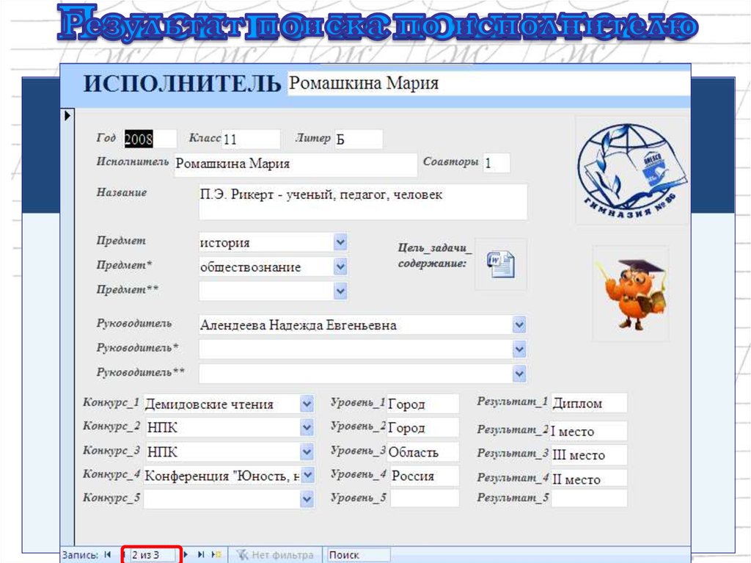Screen dimensions: 751x563
Task: Click 'Уровень_2' field showing Город
Action: pos(422,427)
